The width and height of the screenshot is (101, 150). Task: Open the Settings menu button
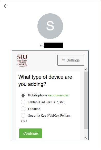[71, 60]
